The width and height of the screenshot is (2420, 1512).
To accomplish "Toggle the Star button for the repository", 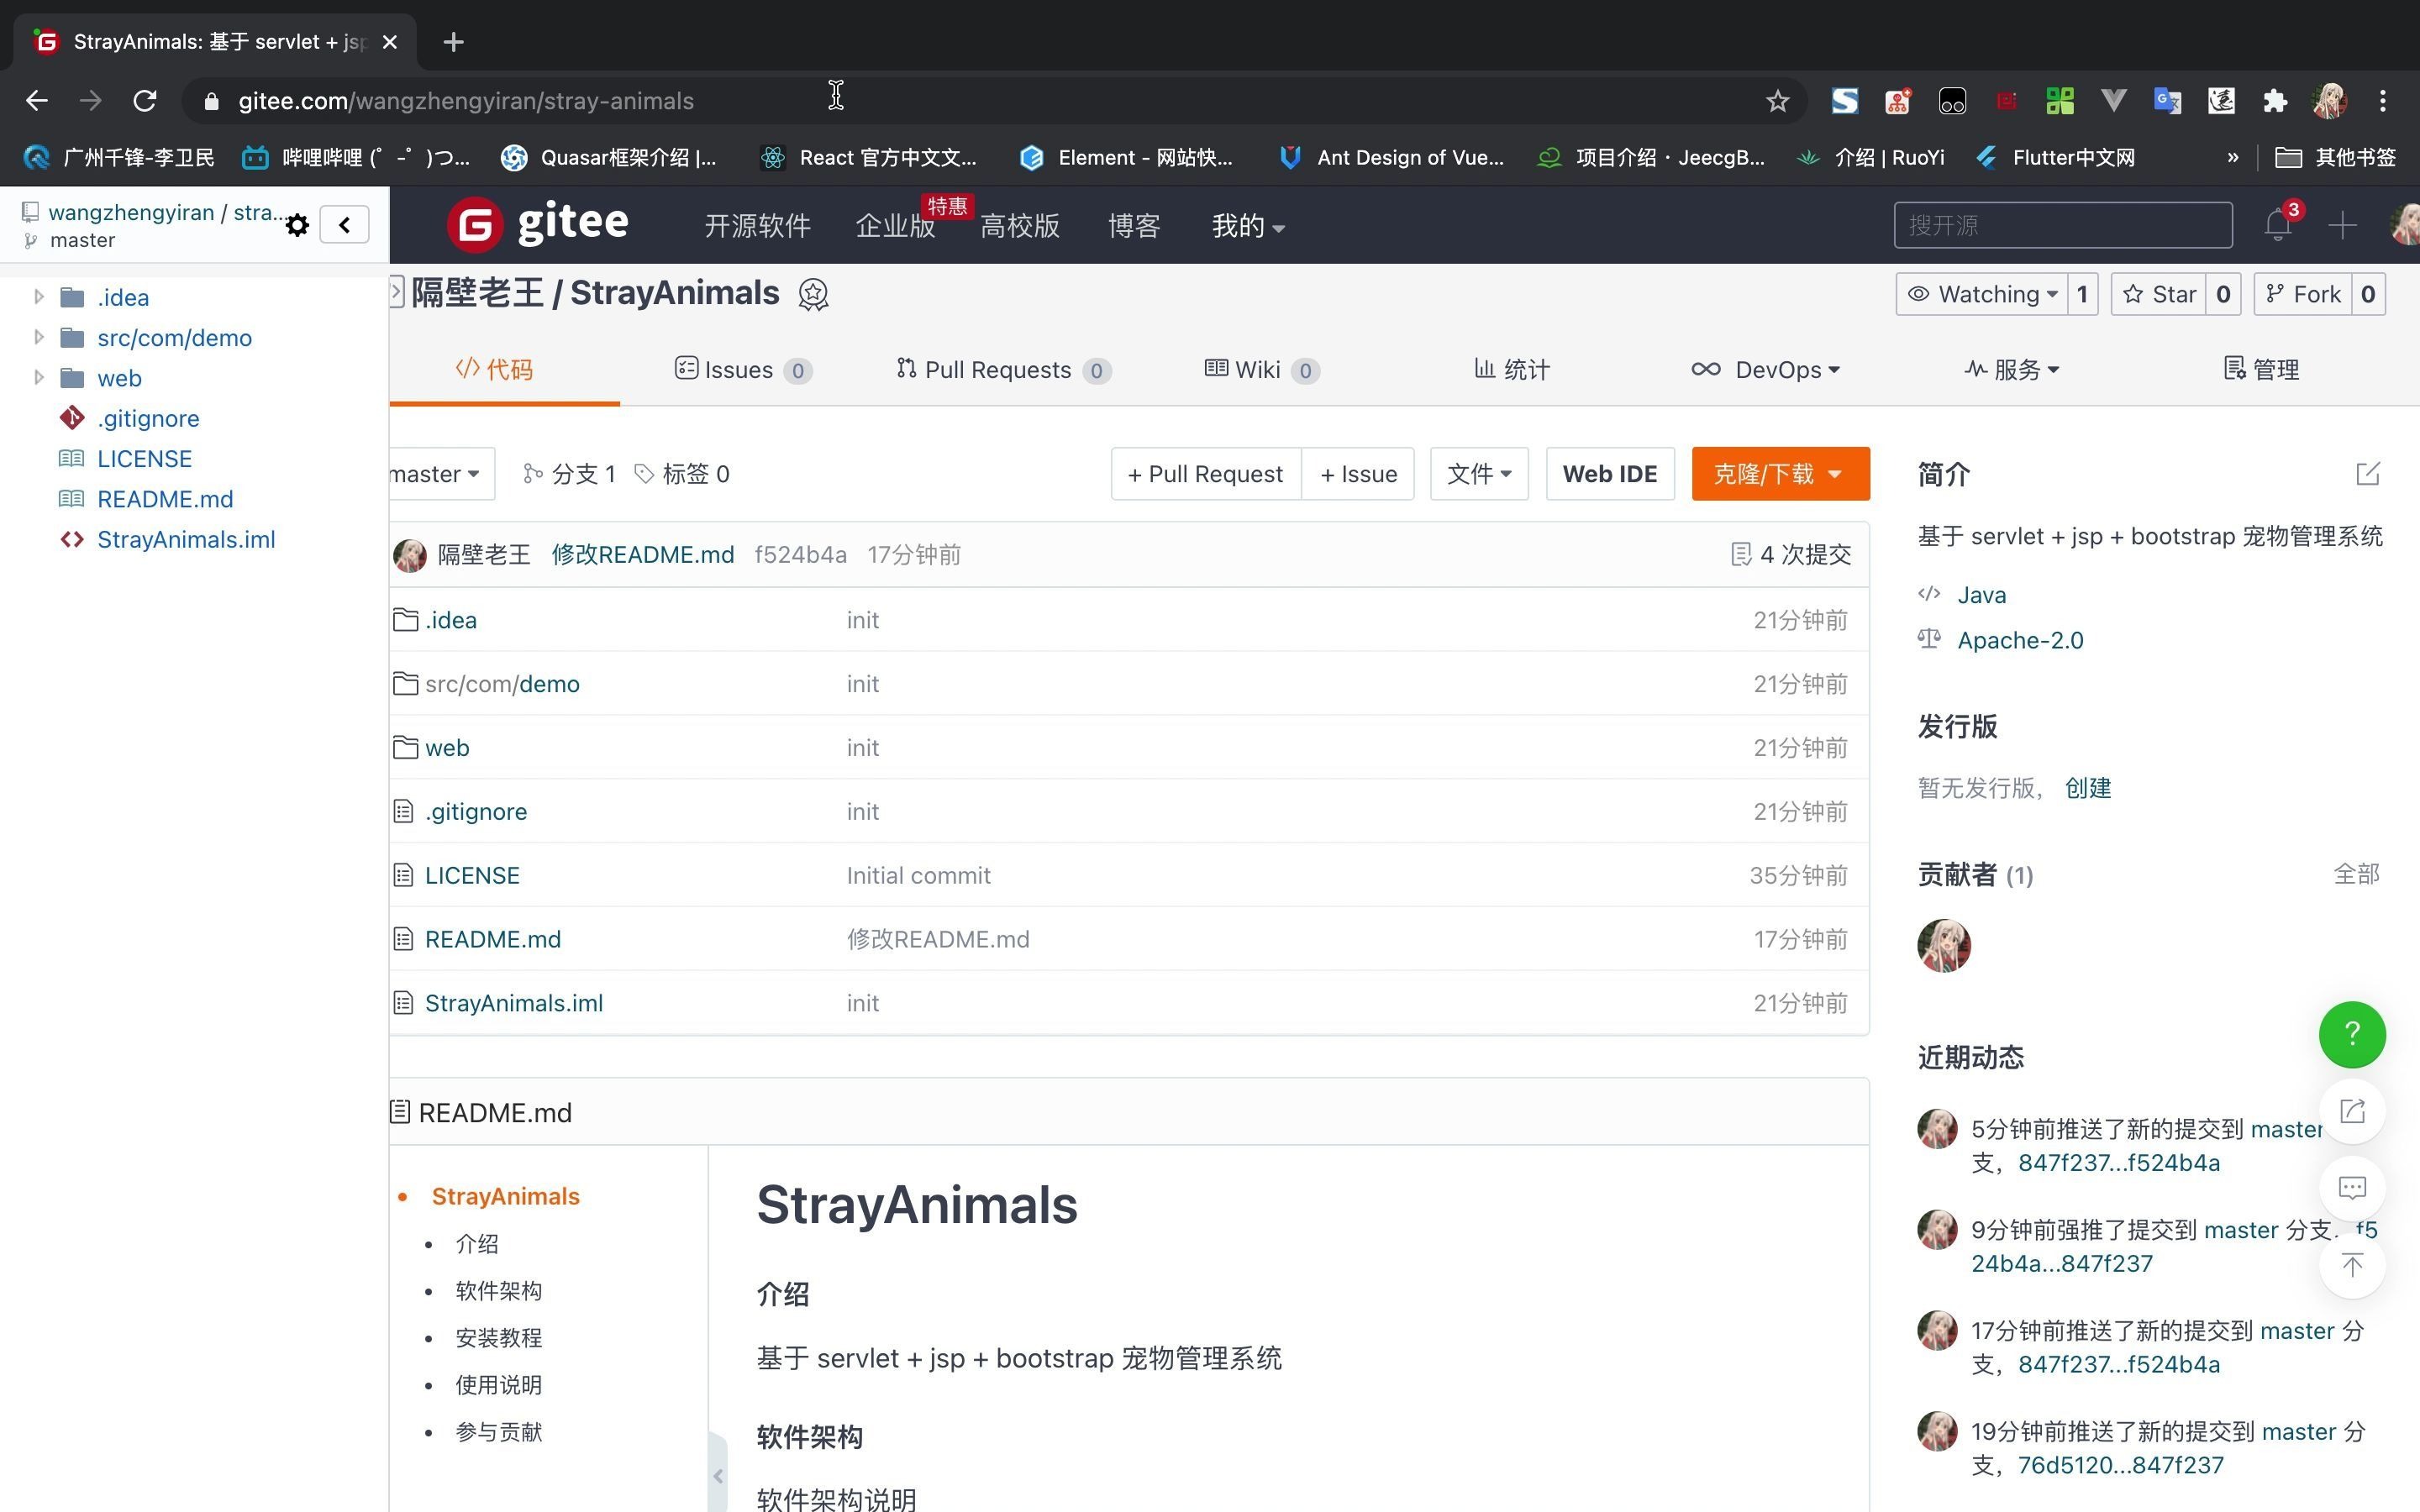I will pos(2160,294).
